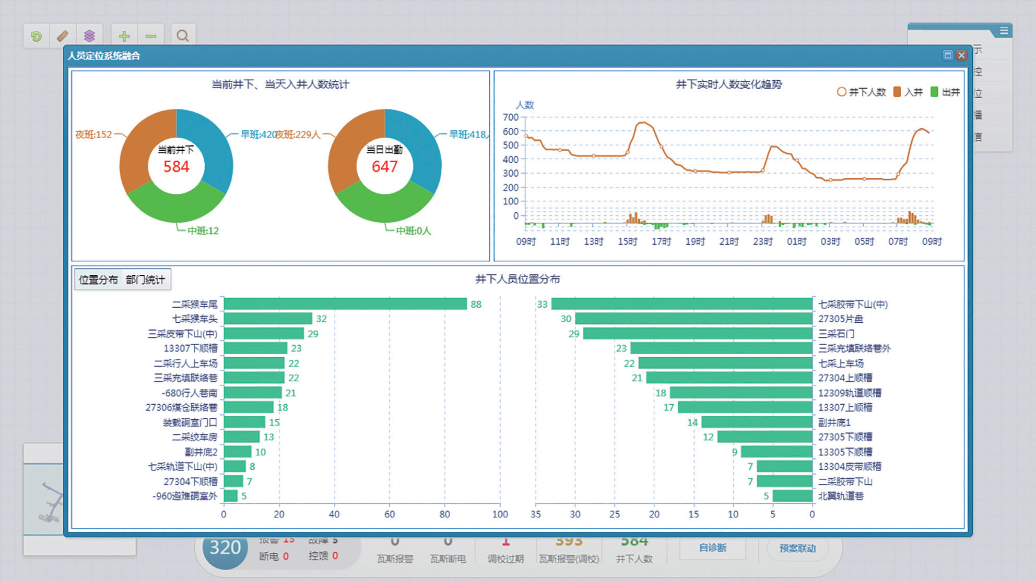Click the 自诊断 button
This screenshot has width=1036, height=582.
[x=712, y=548]
